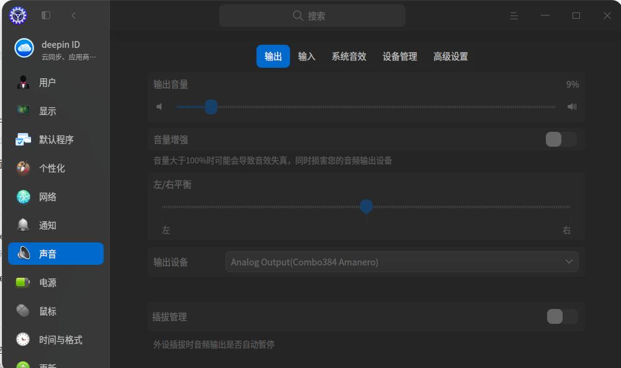Click the output device dropdown chevron

[x=569, y=262]
